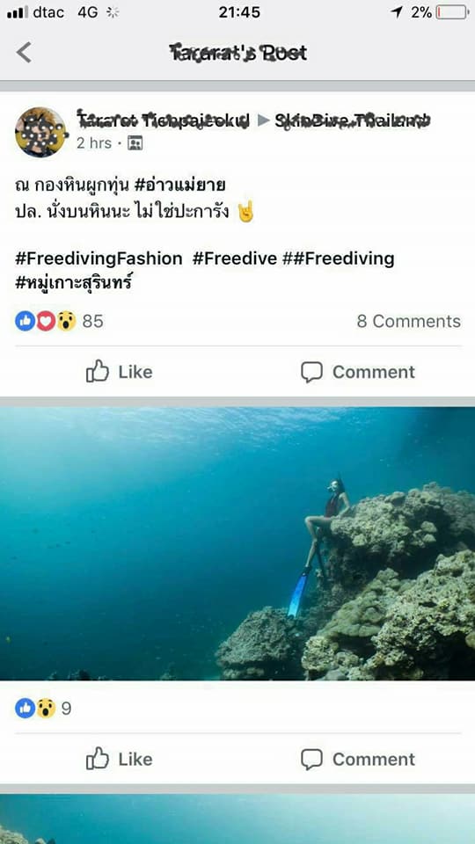The height and width of the screenshot is (844, 475).
Task: Open the ##Freediving hashtag
Action: pos(338,258)
